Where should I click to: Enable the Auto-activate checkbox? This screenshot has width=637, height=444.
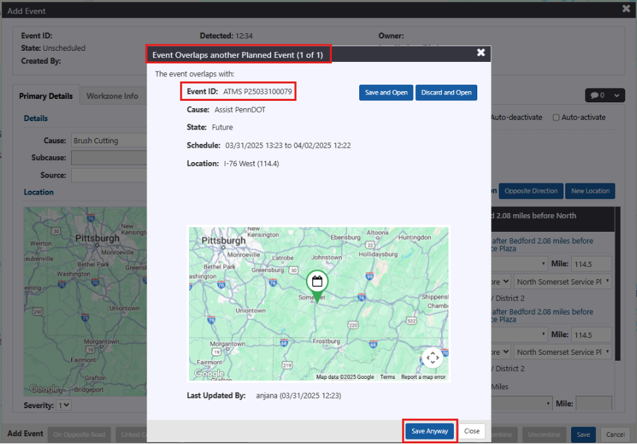556,118
